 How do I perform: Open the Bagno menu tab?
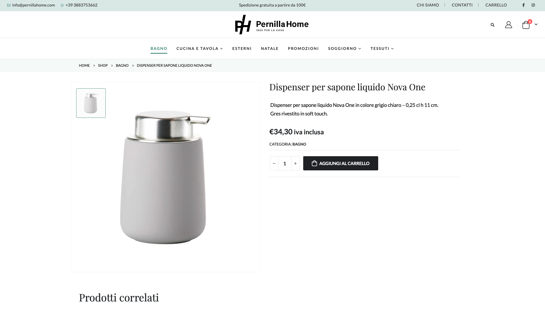coord(159,48)
